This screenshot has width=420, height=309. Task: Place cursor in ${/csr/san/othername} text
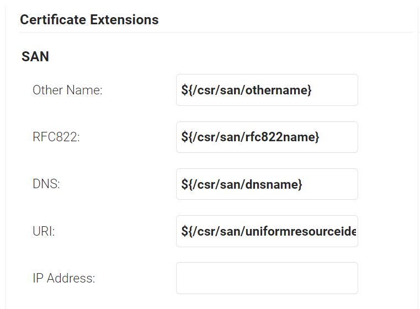click(x=246, y=90)
